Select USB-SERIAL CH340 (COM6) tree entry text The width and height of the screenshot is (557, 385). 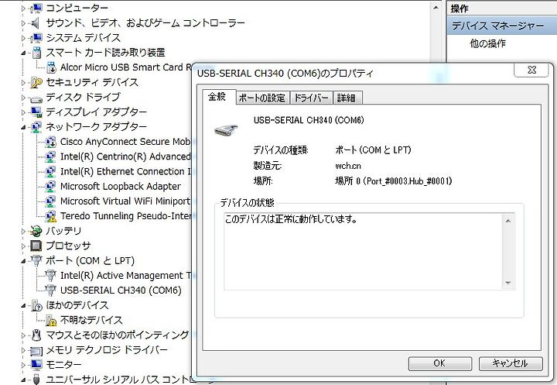121,290
